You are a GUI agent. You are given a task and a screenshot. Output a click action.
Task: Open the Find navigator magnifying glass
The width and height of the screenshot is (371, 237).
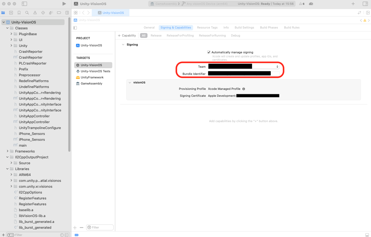(26, 13)
